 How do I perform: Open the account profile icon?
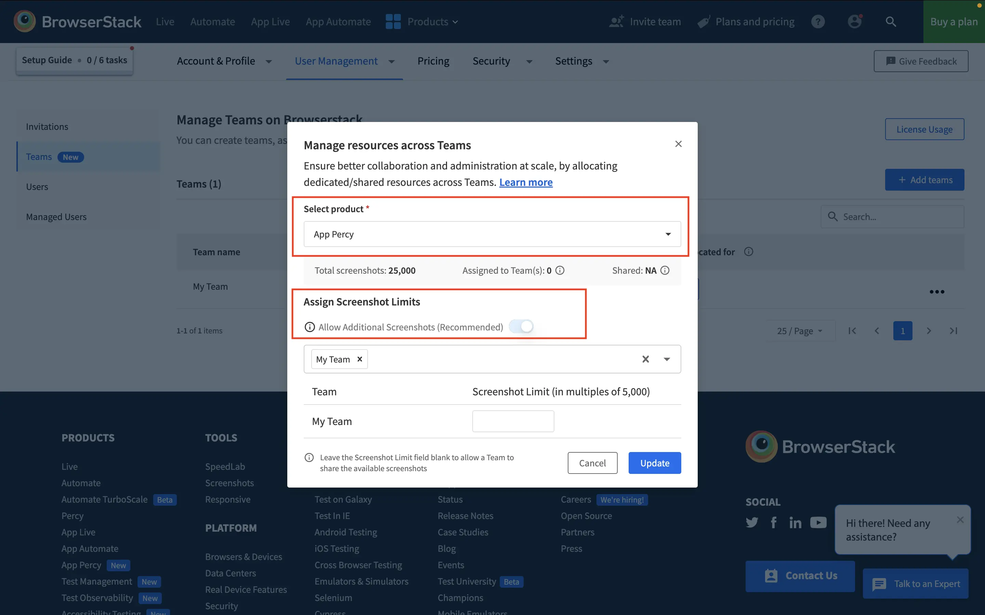(x=855, y=22)
